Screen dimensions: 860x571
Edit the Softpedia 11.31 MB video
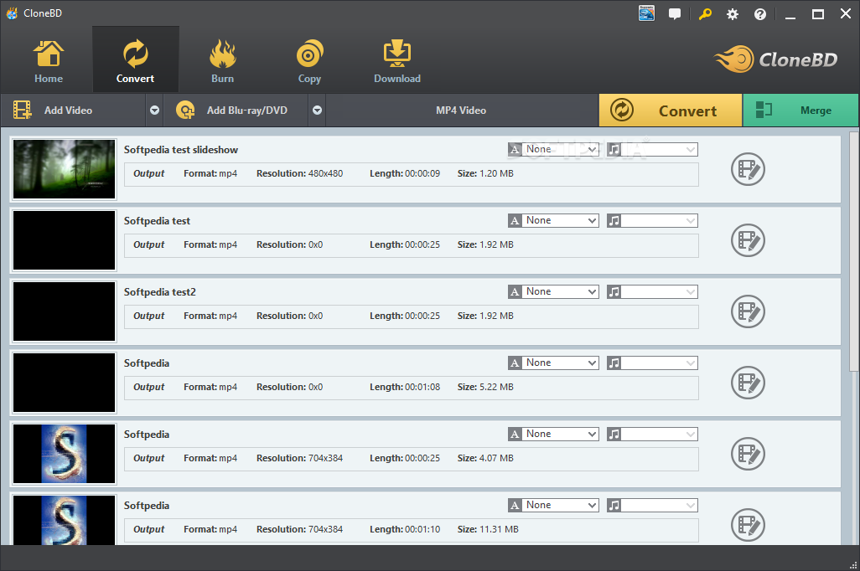748,525
